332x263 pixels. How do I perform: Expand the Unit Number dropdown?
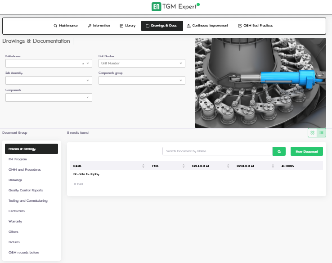pyautogui.click(x=142, y=63)
